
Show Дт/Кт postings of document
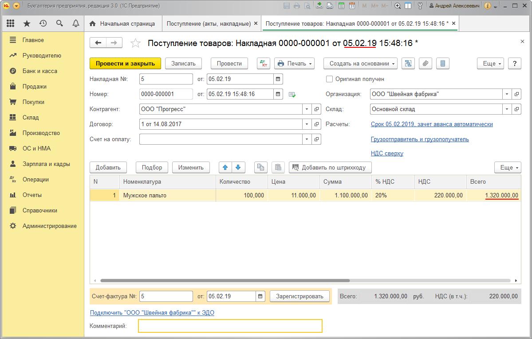coord(264,63)
